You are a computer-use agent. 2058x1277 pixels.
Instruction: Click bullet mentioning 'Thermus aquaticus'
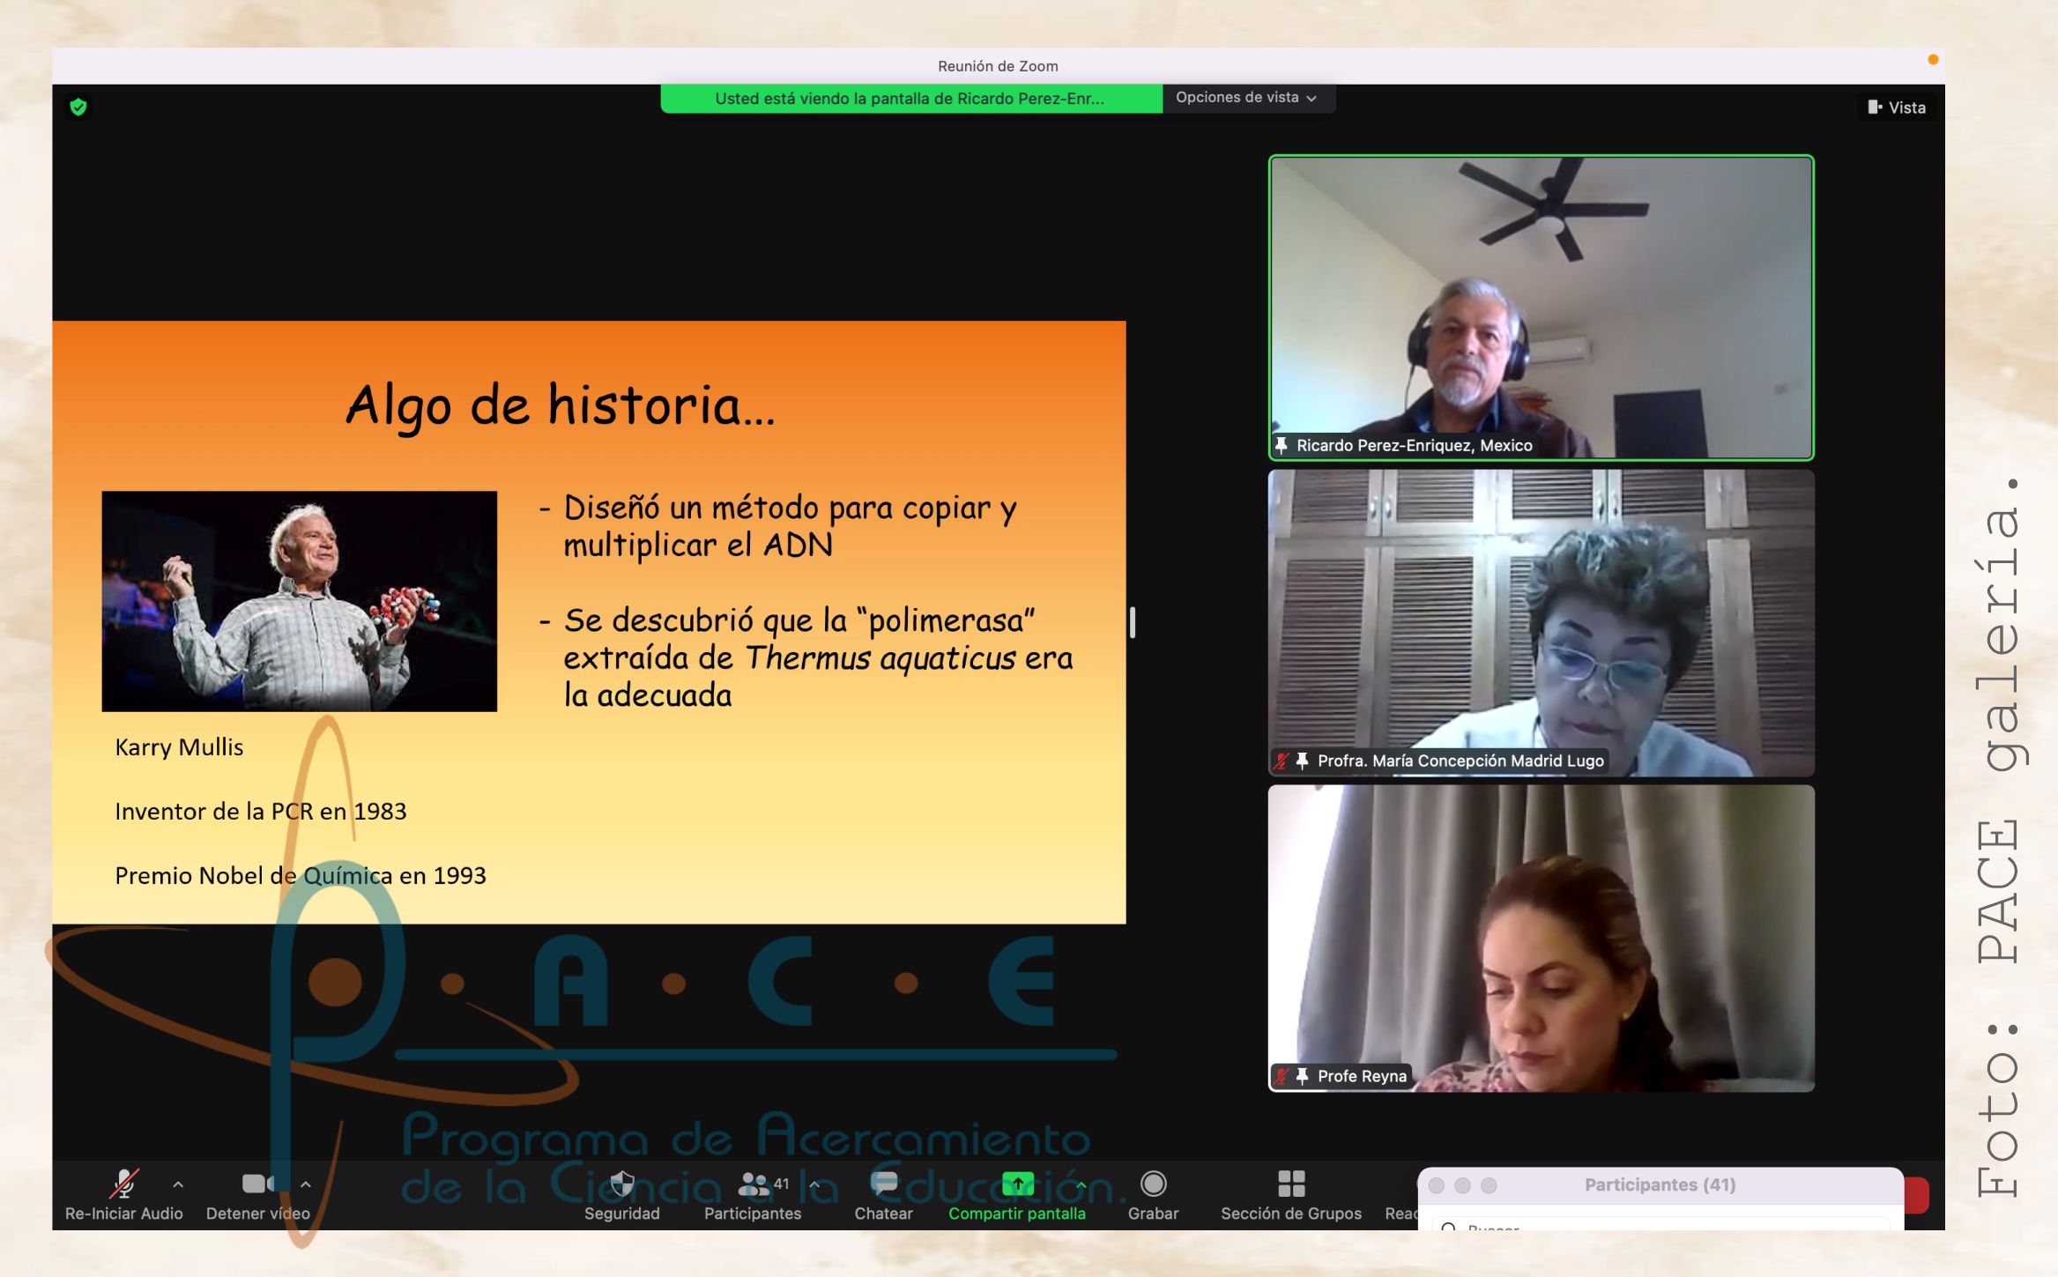[x=806, y=657]
